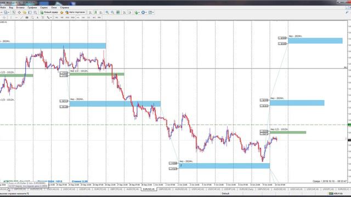Select rightmost green 1/2 zone near current price
The image size is (351, 197).
(288, 132)
